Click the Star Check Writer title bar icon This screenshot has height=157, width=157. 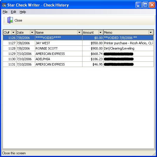[x=4, y=5]
